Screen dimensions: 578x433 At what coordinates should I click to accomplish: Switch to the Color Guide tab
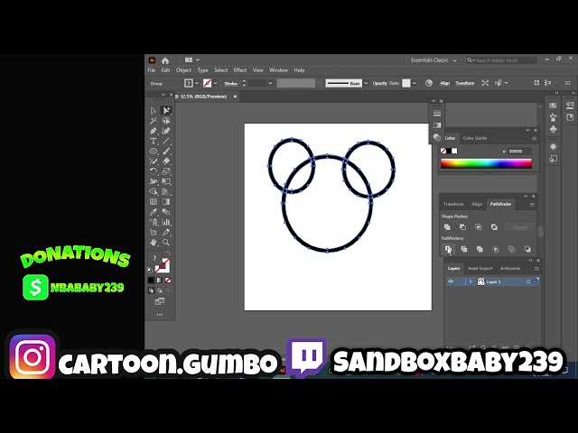click(475, 138)
